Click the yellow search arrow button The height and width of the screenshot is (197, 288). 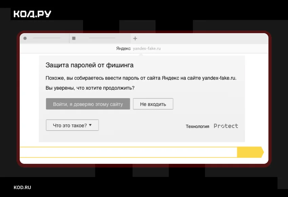coord(250,152)
